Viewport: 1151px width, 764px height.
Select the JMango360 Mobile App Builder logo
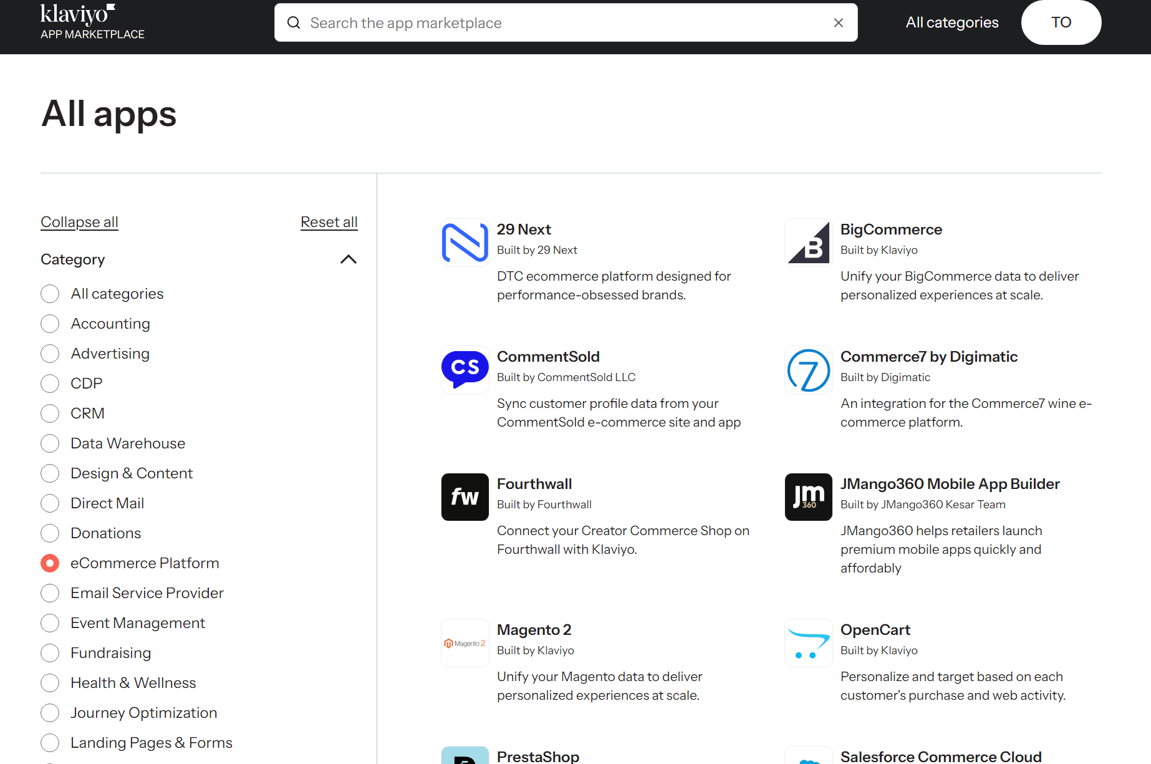pos(808,496)
